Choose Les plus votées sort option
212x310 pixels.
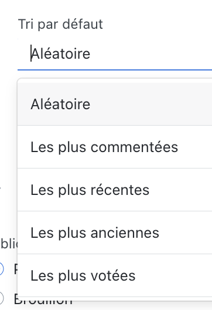[x=115, y=275]
